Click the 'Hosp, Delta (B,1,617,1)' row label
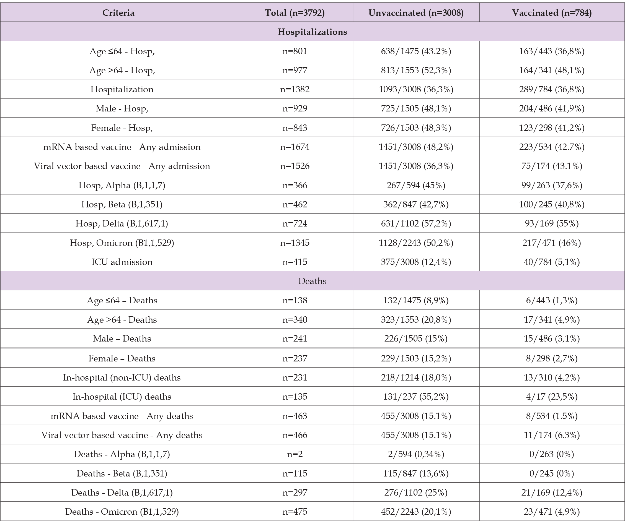Viewport: 625px width, 521px height. click(122, 223)
